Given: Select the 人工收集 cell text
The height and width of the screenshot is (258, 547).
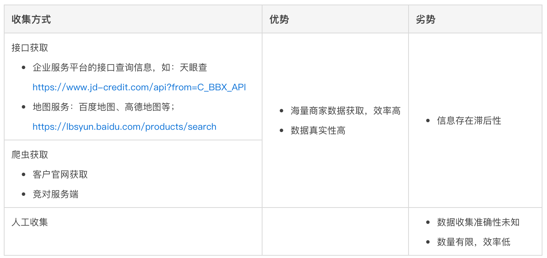Looking at the screenshot, I should [30, 222].
